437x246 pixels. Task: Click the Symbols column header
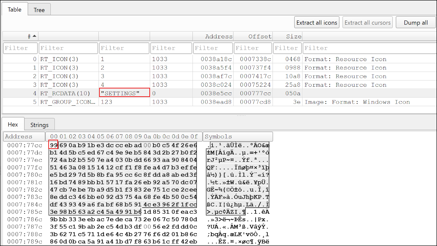[x=238, y=137]
